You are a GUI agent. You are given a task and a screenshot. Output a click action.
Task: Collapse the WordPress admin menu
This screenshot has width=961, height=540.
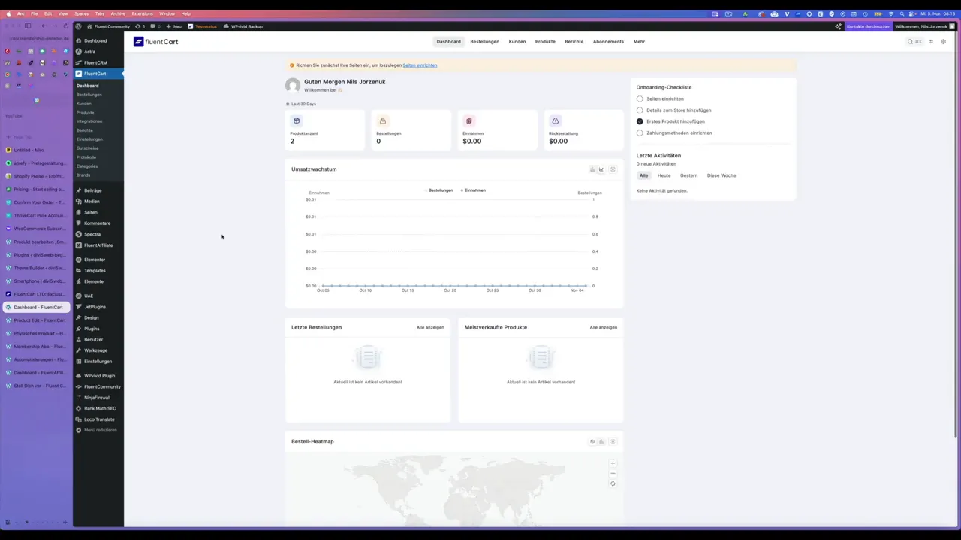pos(96,430)
